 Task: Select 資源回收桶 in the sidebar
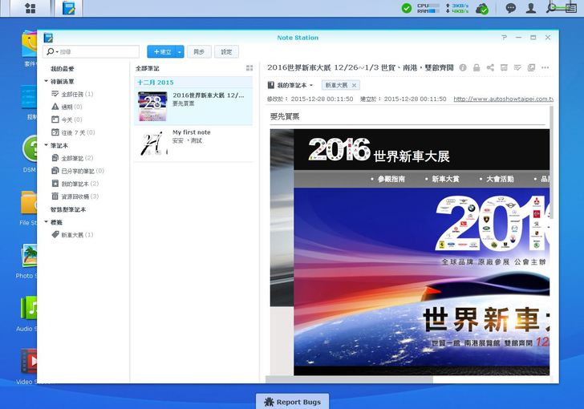coord(79,196)
